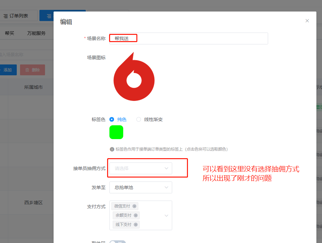Screen dimensions: 322x243
Task: Click the red 删除 button
Action: tap(33, 70)
